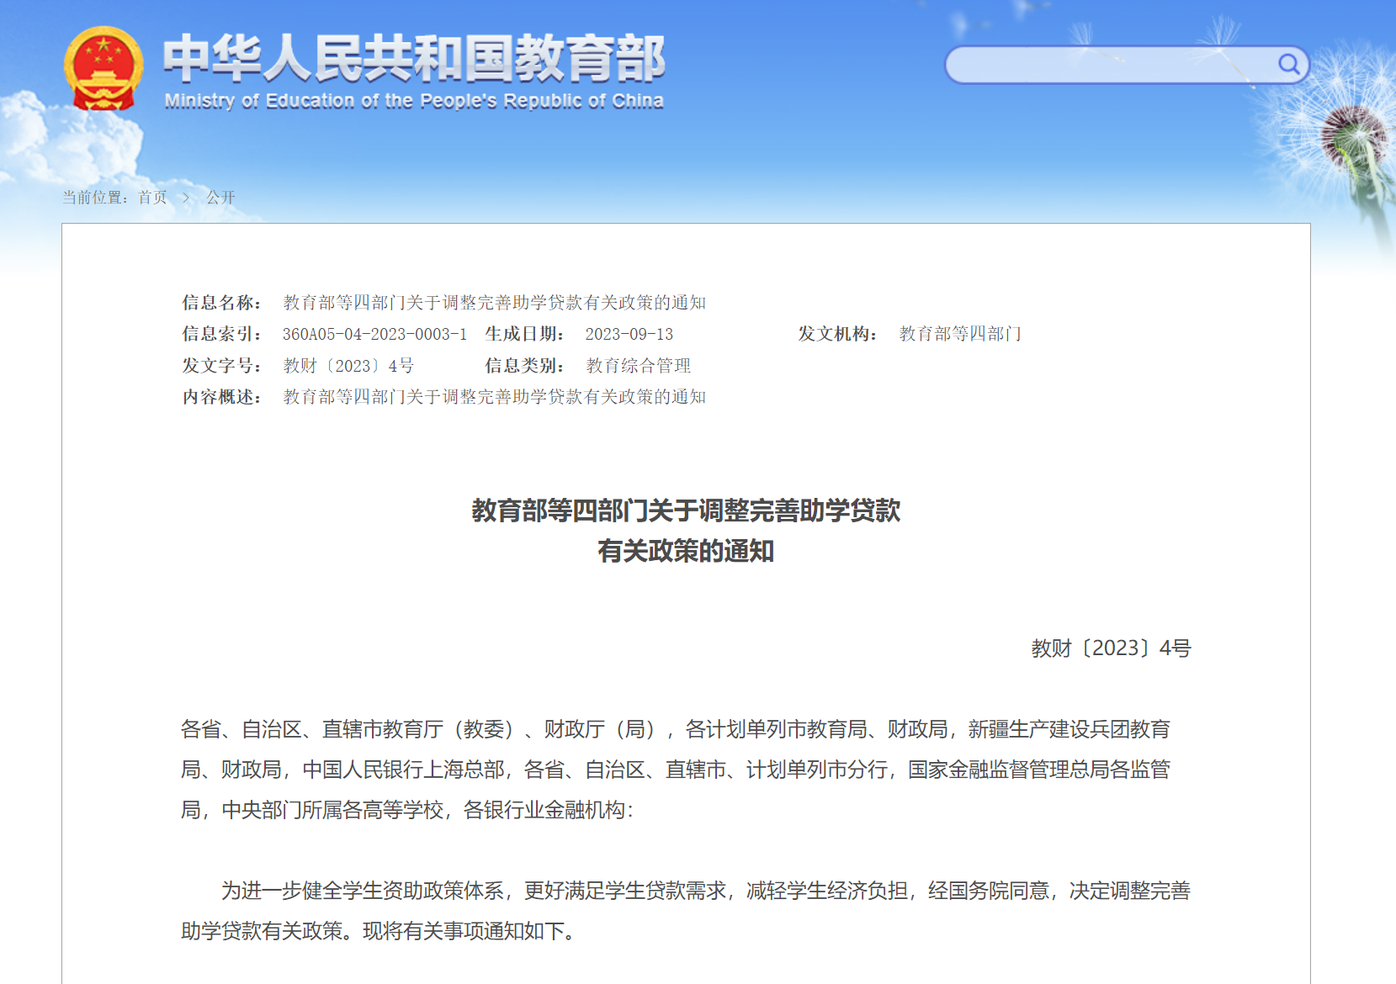Click the index number 360A05-04-2023-0003-1

click(374, 334)
